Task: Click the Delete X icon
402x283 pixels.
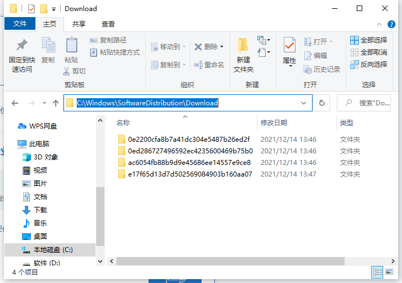Action: pos(198,47)
